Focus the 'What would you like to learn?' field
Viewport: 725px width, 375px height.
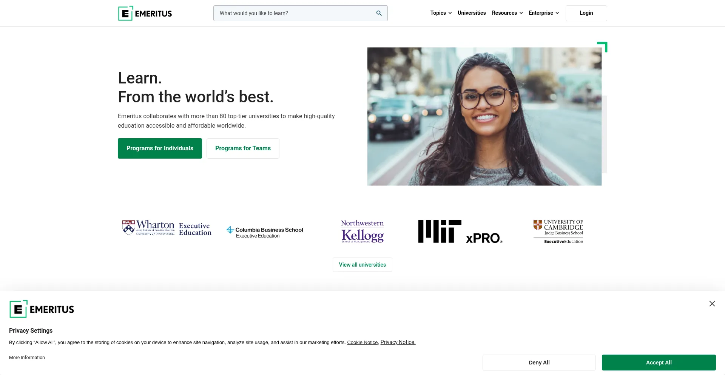[295, 13]
